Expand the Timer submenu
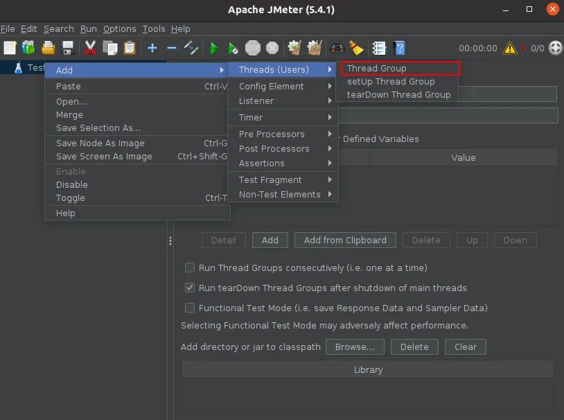The width and height of the screenshot is (564, 420). (x=283, y=117)
